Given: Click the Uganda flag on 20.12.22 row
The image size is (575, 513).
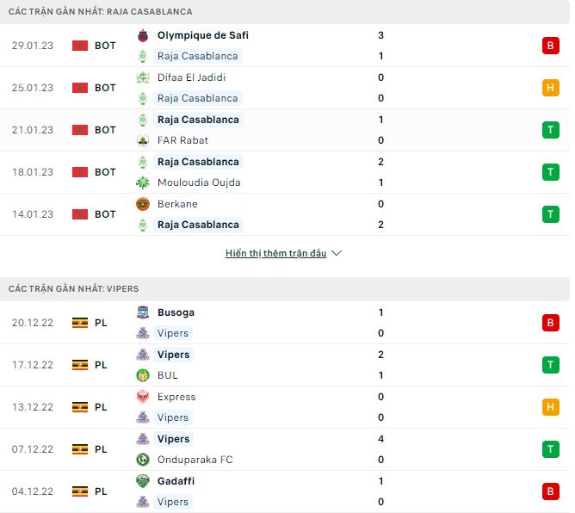Looking at the screenshot, I should pyautogui.click(x=80, y=323).
